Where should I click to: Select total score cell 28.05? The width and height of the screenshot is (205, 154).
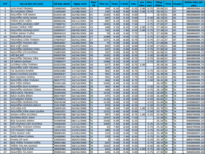(159, 21)
